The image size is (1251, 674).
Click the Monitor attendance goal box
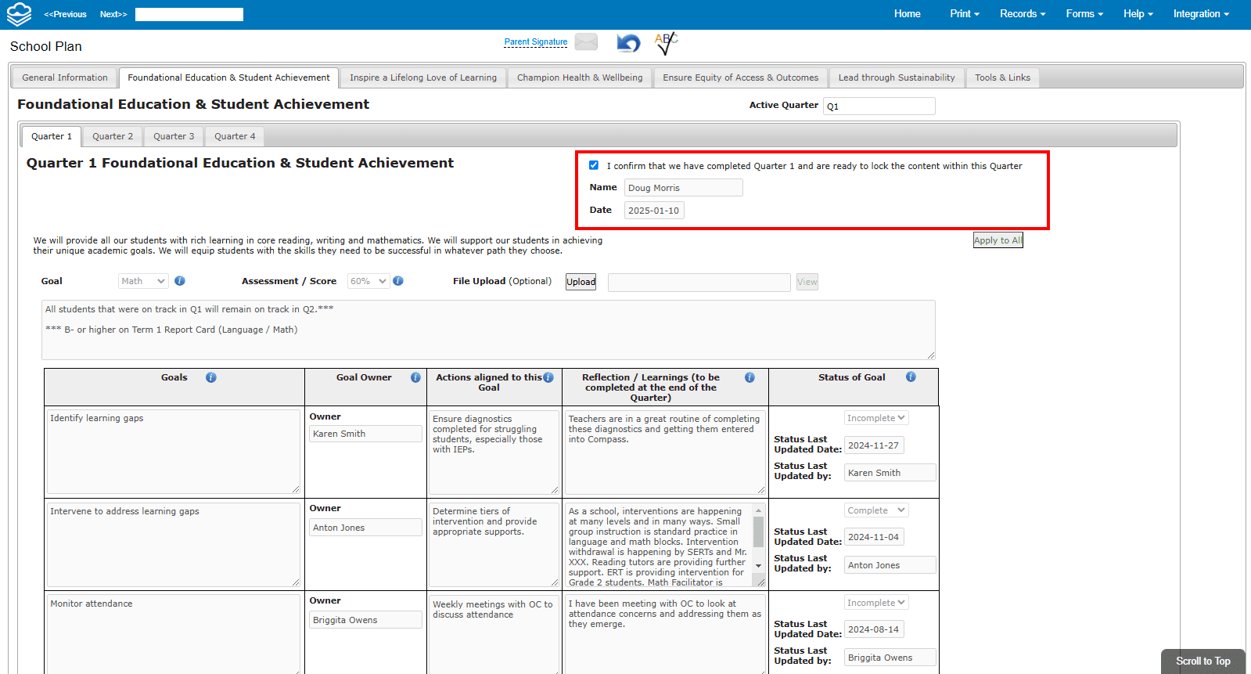coord(173,634)
